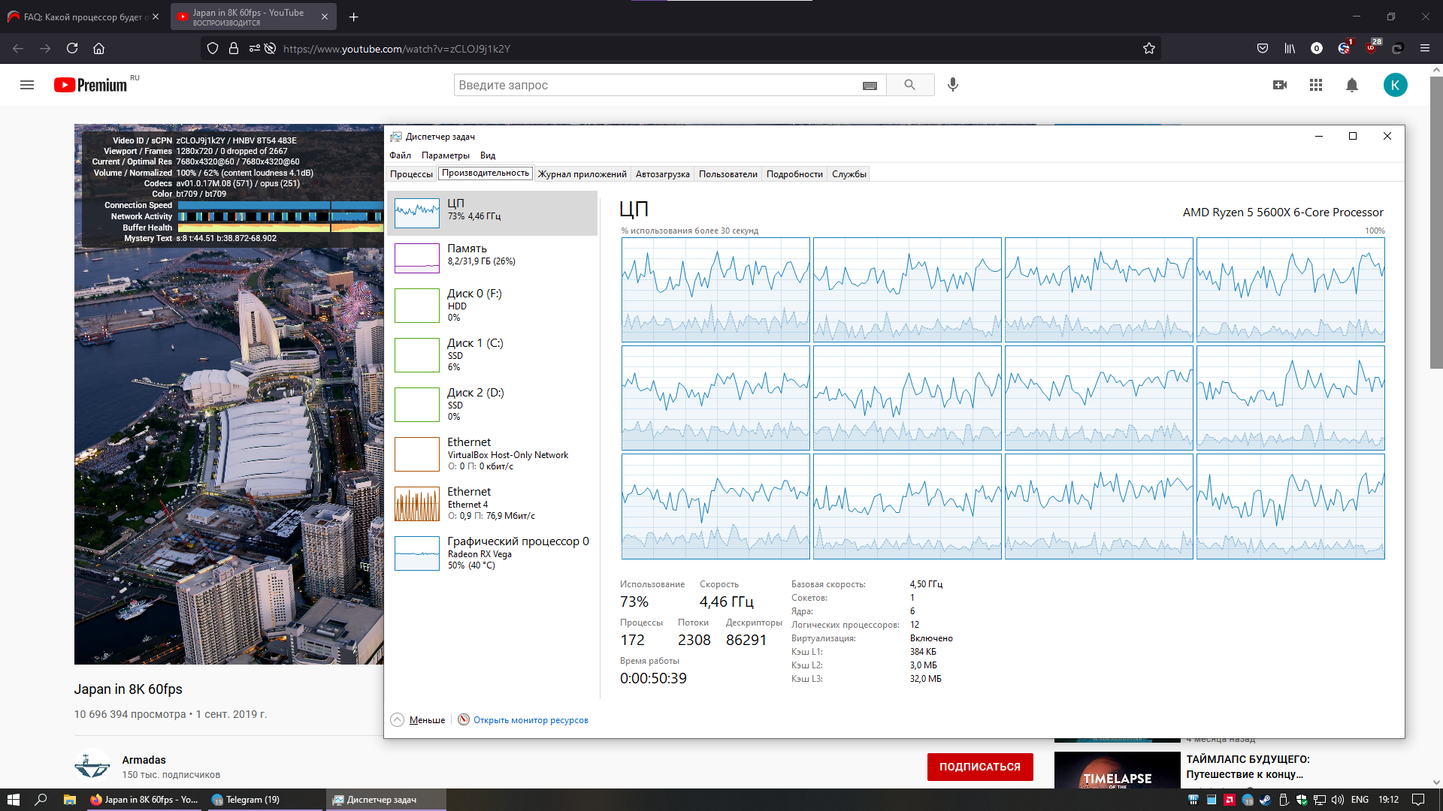Open the YouTube hamburger guide menu
This screenshot has height=811, width=1443.
(x=27, y=85)
